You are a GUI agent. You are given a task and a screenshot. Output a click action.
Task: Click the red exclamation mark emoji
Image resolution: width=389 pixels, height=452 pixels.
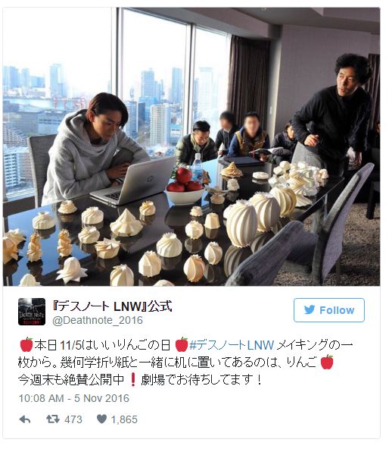[133, 379]
